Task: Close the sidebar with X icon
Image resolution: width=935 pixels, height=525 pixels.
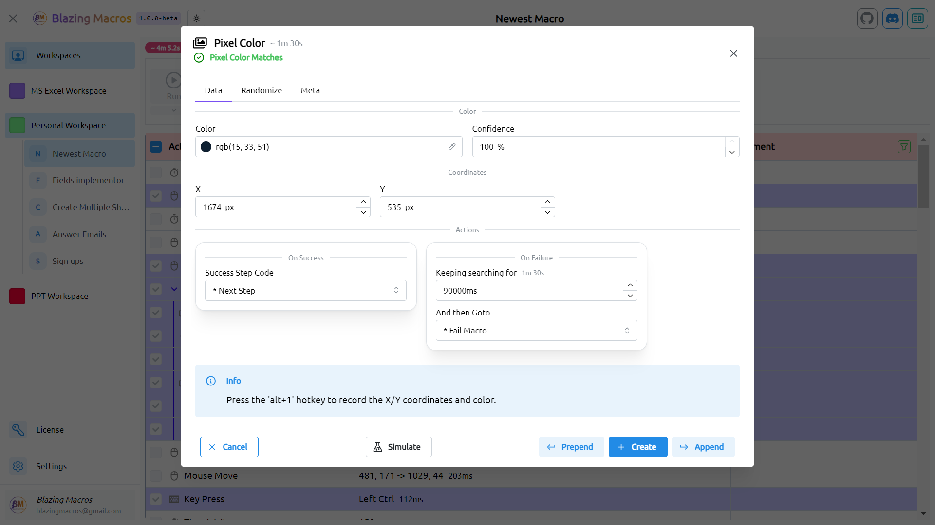Action: (13, 18)
